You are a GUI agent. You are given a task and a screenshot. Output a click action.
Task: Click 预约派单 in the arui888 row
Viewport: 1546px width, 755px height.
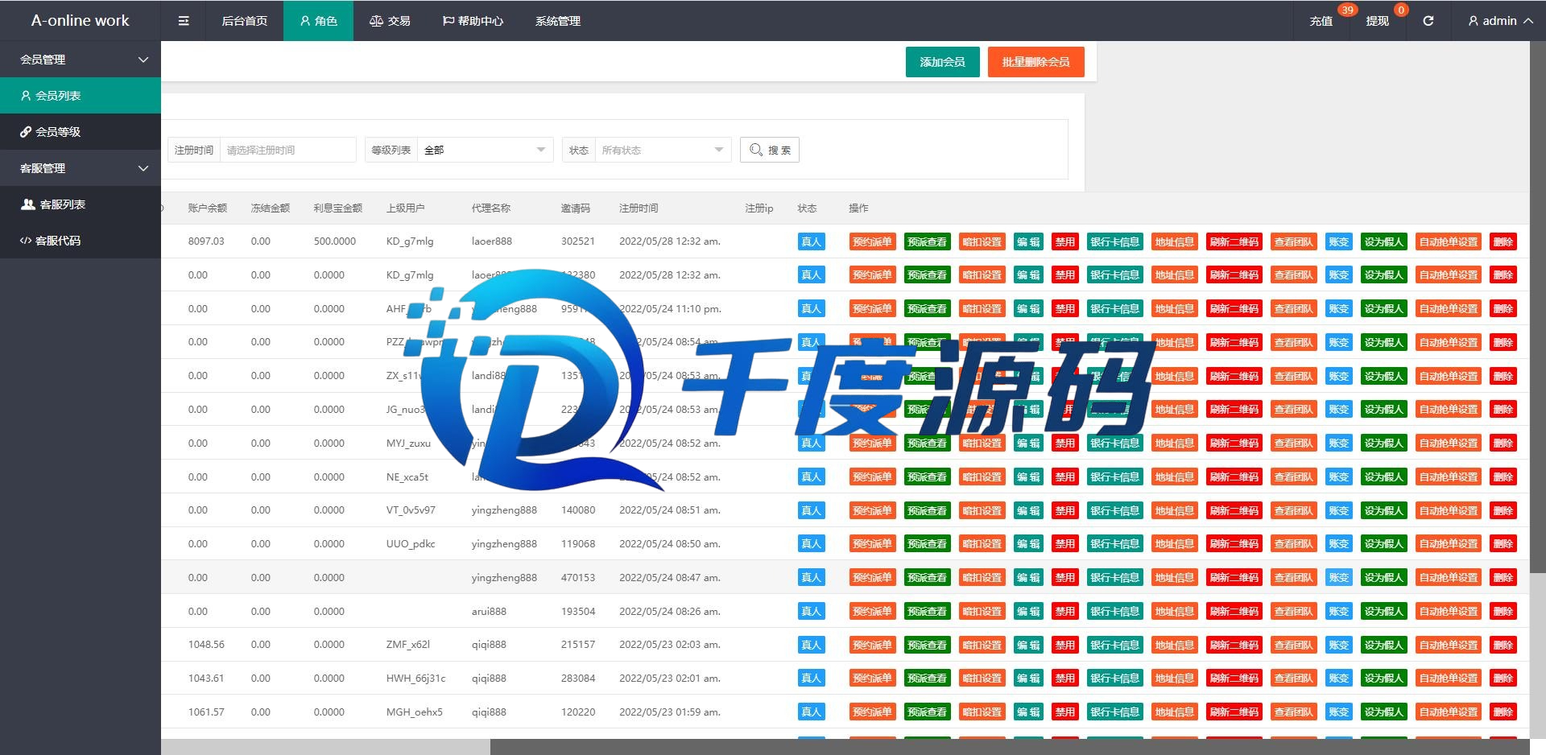point(872,612)
